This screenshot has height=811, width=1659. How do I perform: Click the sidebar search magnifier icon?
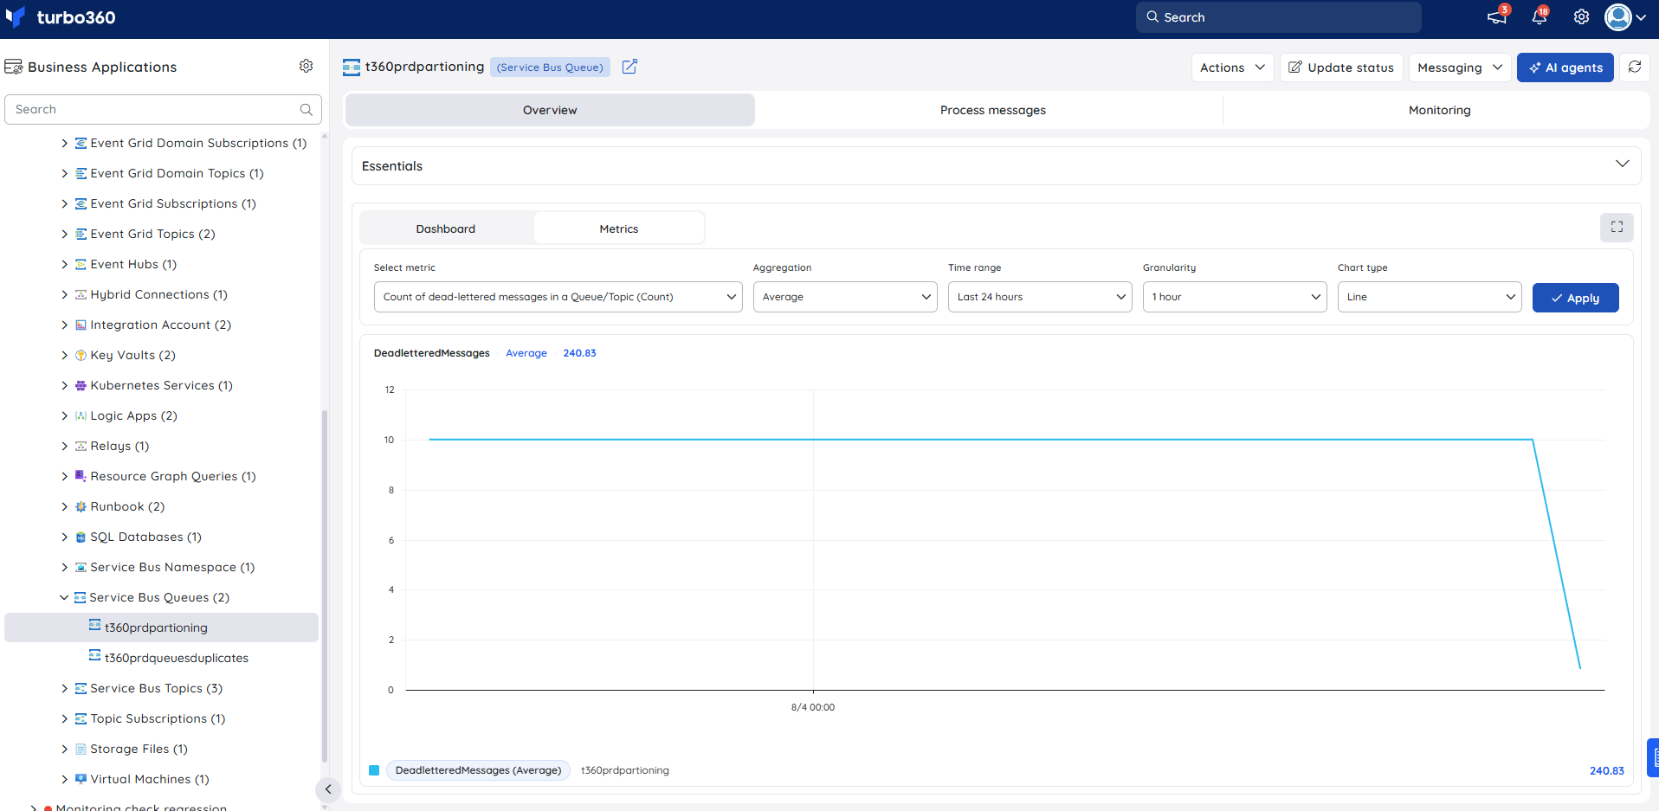(306, 110)
